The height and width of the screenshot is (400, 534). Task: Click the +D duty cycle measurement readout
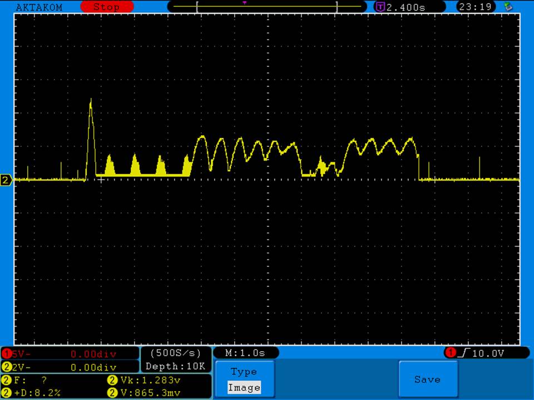pyautogui.click(x=33, y=393)
